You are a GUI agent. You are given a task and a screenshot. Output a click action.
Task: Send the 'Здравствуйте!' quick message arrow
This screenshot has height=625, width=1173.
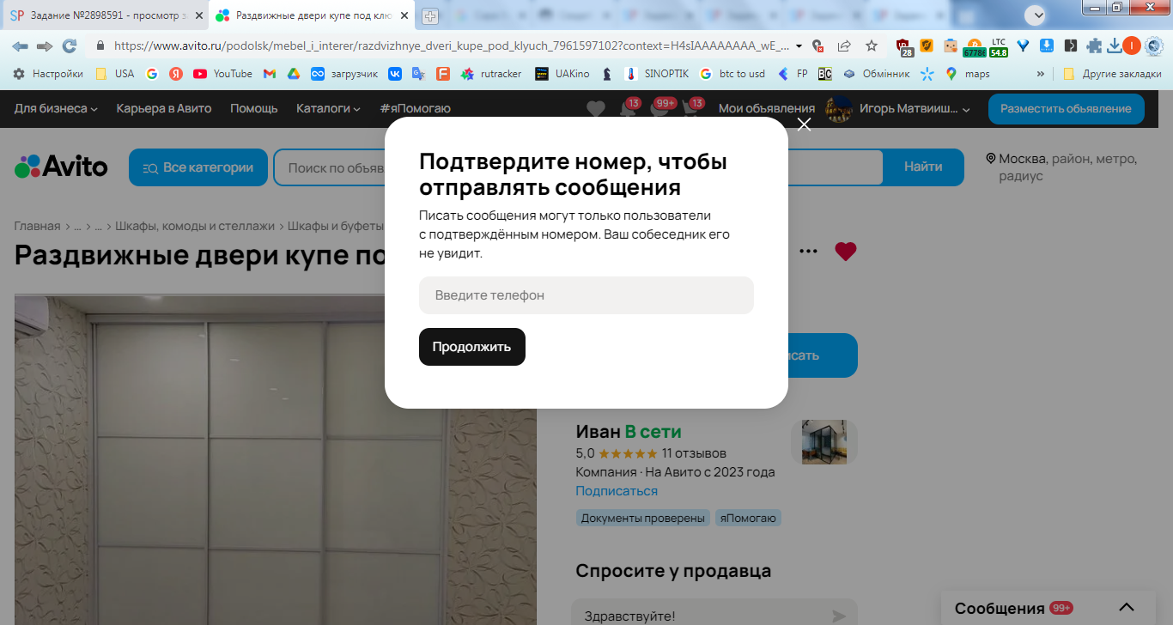pyautogui.click(x=839, y=616)
